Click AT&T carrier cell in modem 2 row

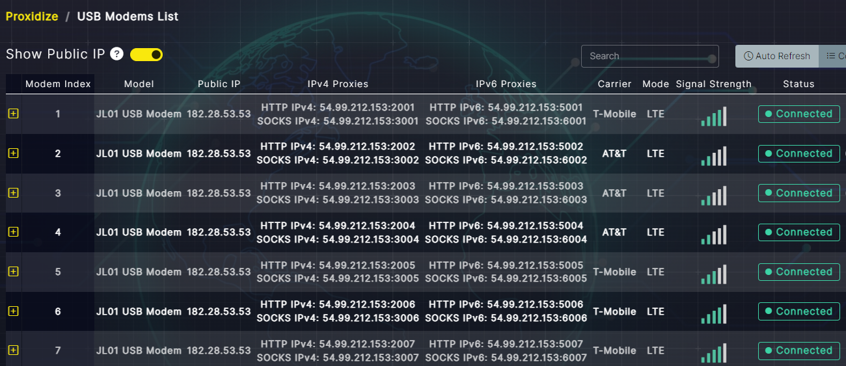pyautogui.click(x=614, y=153)
